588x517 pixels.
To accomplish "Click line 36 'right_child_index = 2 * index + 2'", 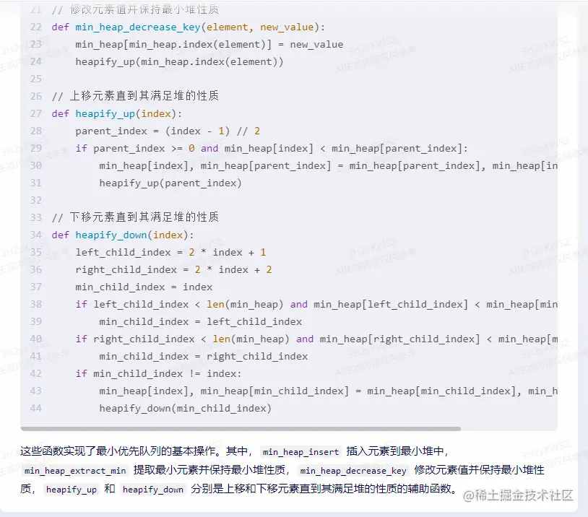I will click(173, 269).
